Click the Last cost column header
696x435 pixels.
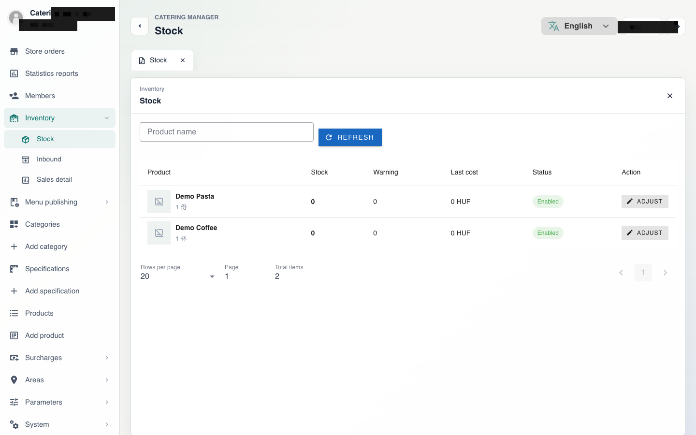point(464,172)
